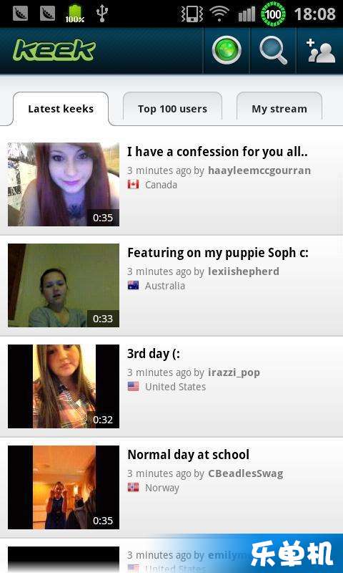Screen dimensions: 343x573
Task: Tap the Wi-Fi status icon
Action: tap(219, 14)
